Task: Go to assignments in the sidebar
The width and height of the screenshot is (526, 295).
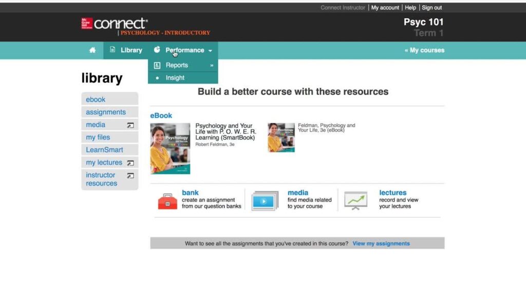Action: tap(105, 112)
